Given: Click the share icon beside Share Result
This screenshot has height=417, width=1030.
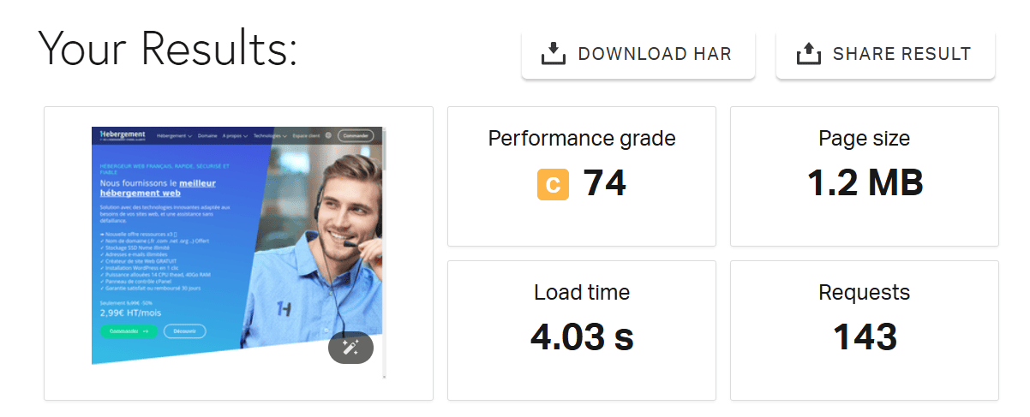Looking at the screenshot, I should [x=808, y=55].
